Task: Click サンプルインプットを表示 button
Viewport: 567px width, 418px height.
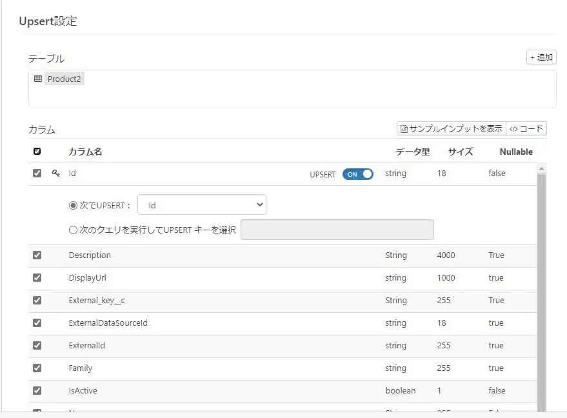Action: click(x=452, y=128)
